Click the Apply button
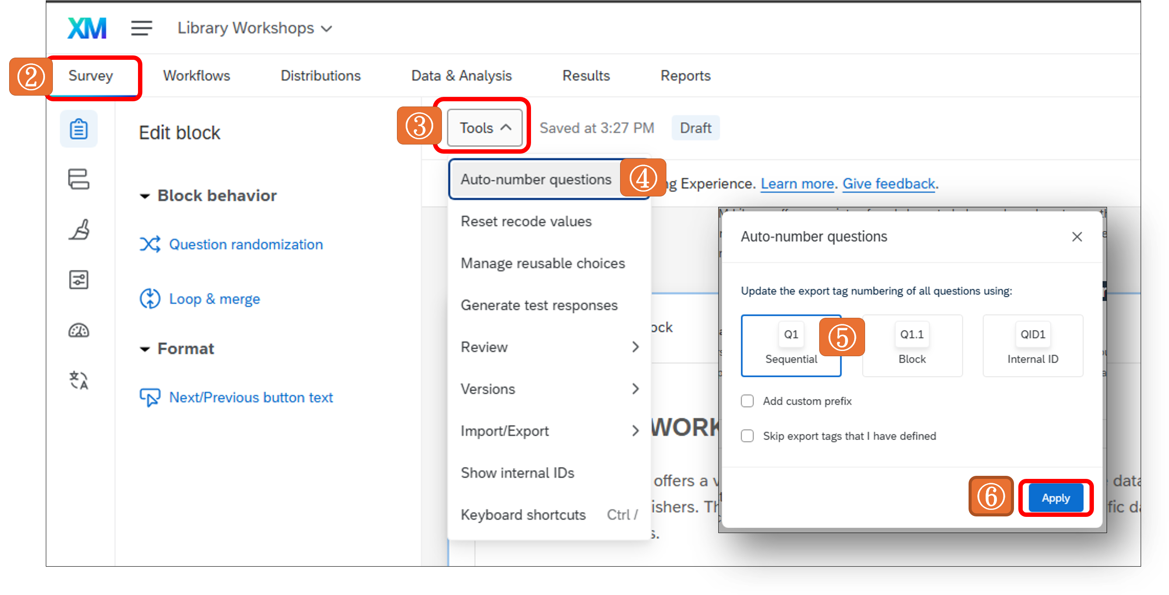This screenshot has height=595, width=1169. [1055, 498]
